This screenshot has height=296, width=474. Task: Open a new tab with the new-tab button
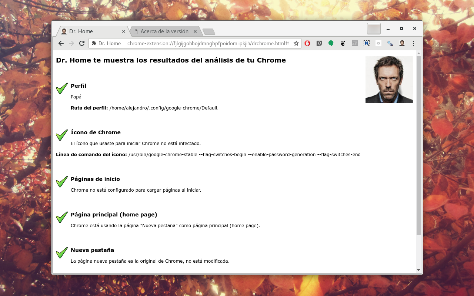pyautogui.click(x=209, y=32)
